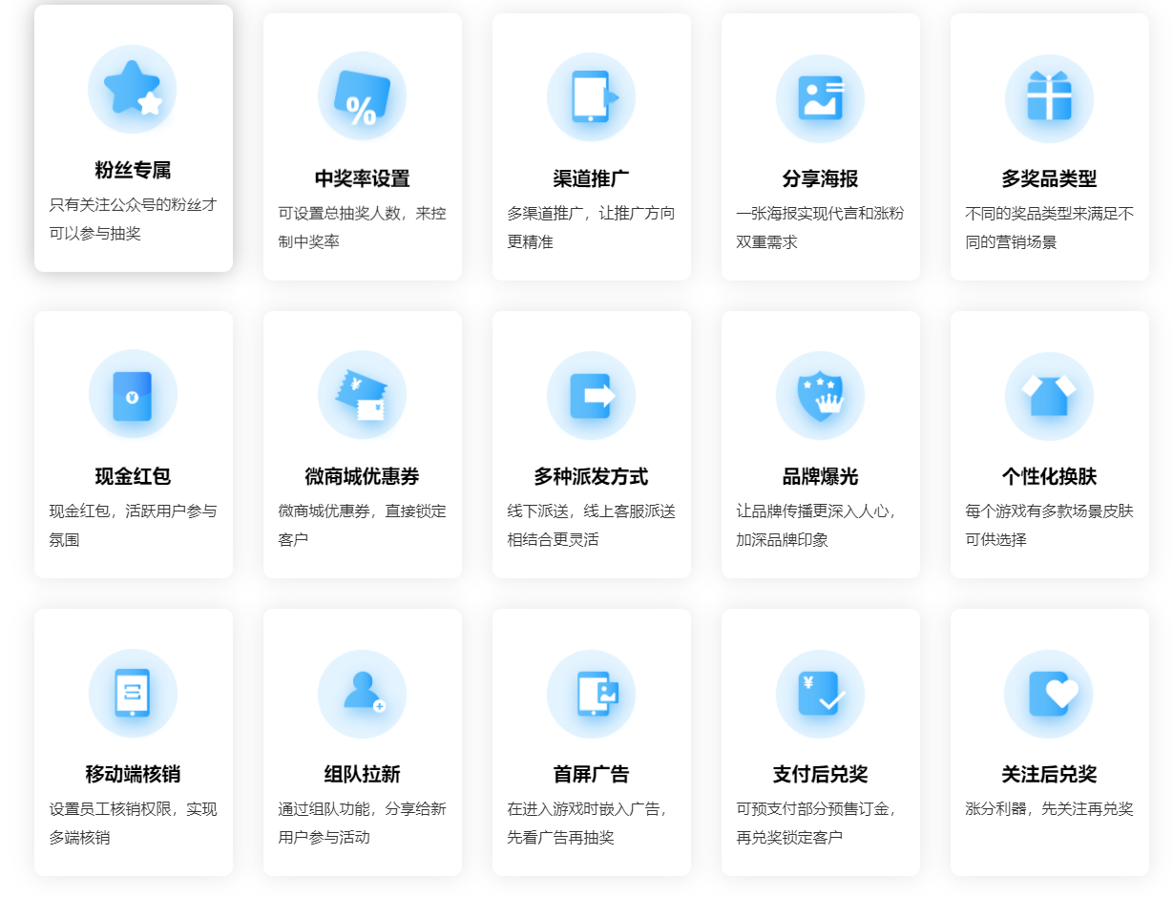
Task: Click the shirt icon for 个性化换肤
Action: pos(1049,395)
